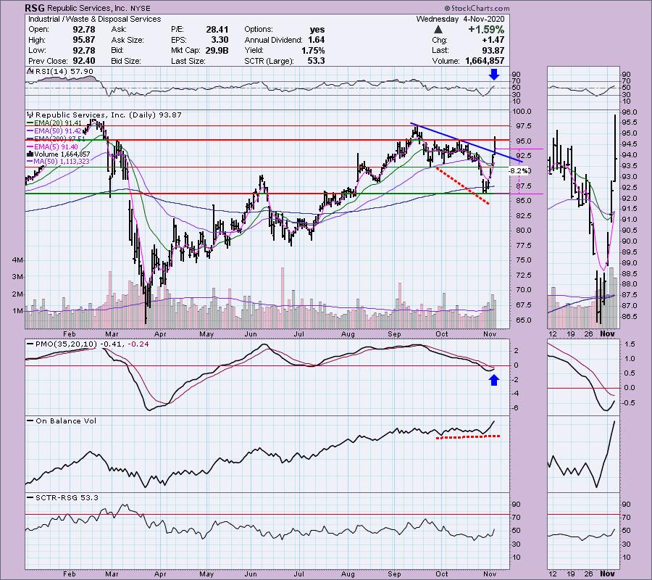652x580 pixels.
Task: Click the 96.0 label on zoomed price axis
Action: tap(628, 112)
